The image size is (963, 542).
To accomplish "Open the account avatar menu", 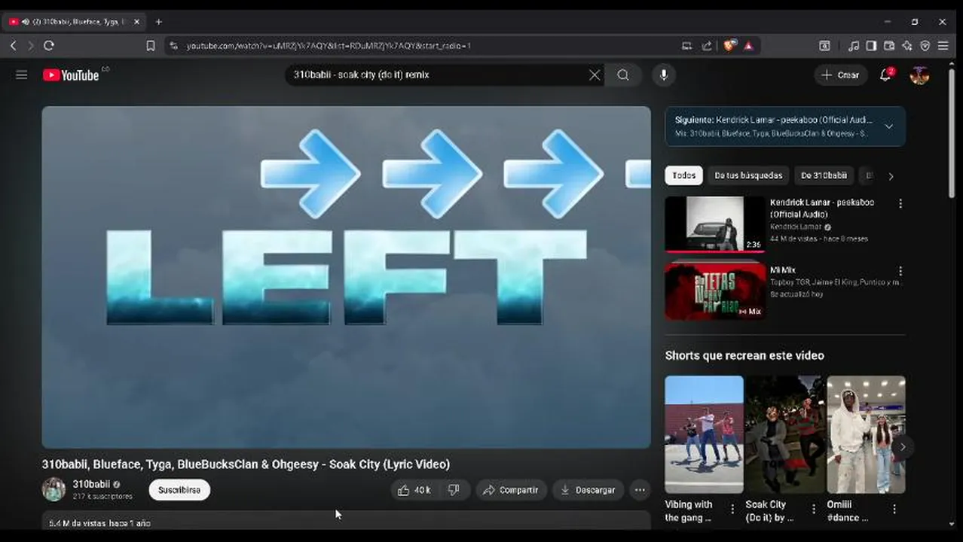I will point(919,75).
